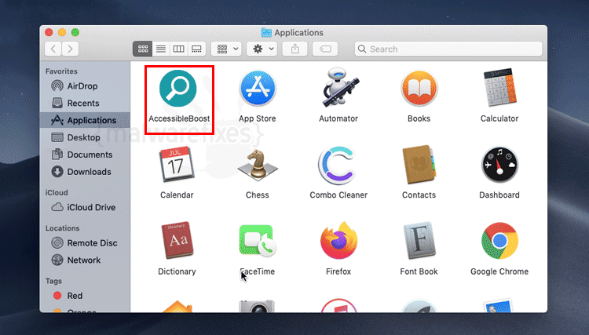Open the gear Action menu
The image size is (589, 335).
click(262, 49)
